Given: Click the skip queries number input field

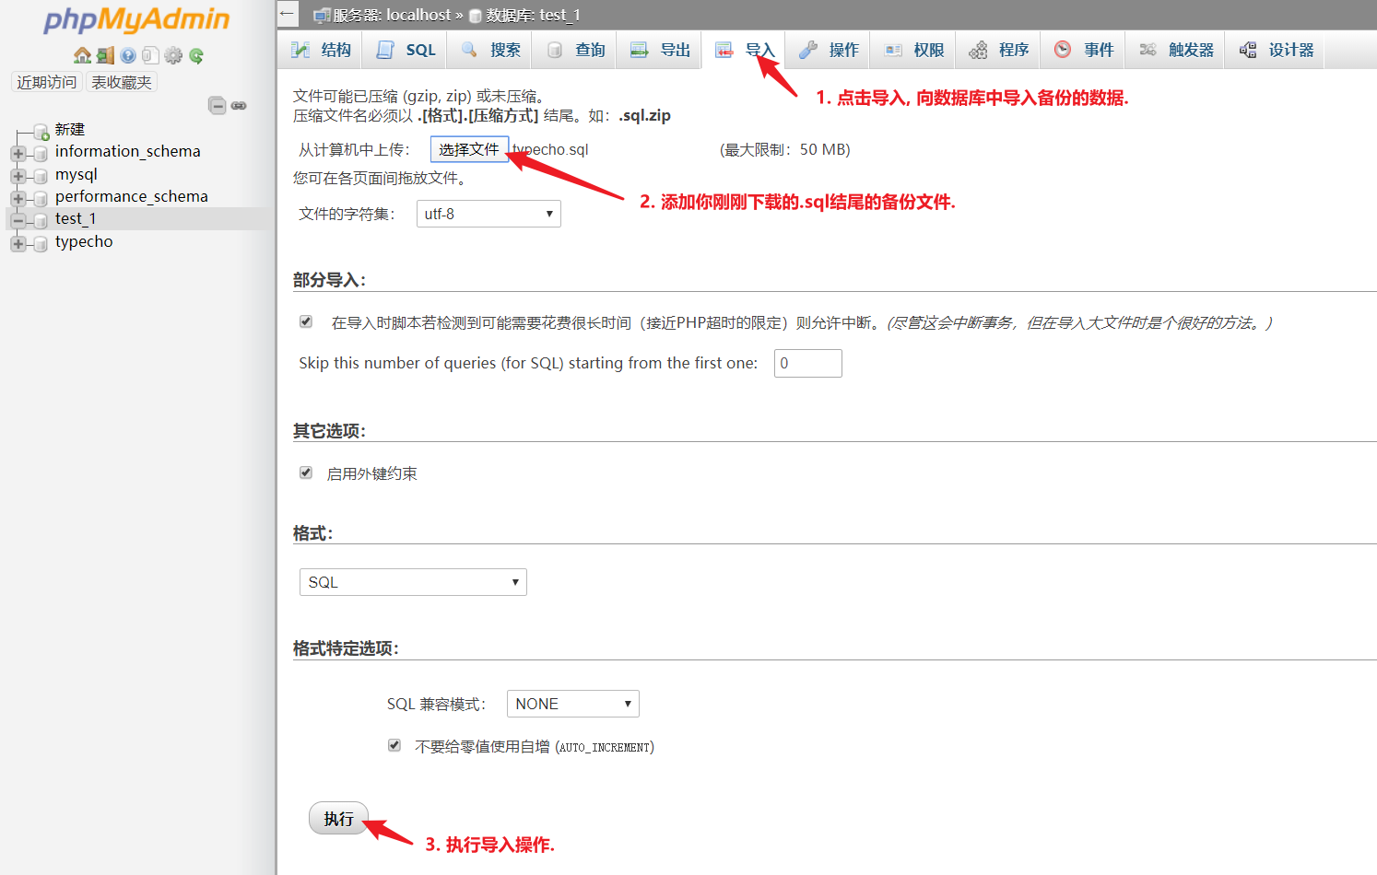Looking at the screenshot, I should (x=808, y=363).
